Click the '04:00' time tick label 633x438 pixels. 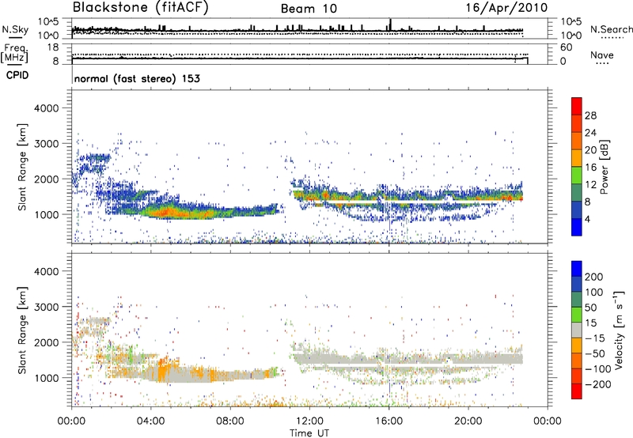151,421
